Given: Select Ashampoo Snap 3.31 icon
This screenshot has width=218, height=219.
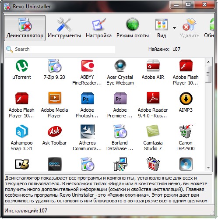Looking at the screenshot, I should tap(22, 131).
